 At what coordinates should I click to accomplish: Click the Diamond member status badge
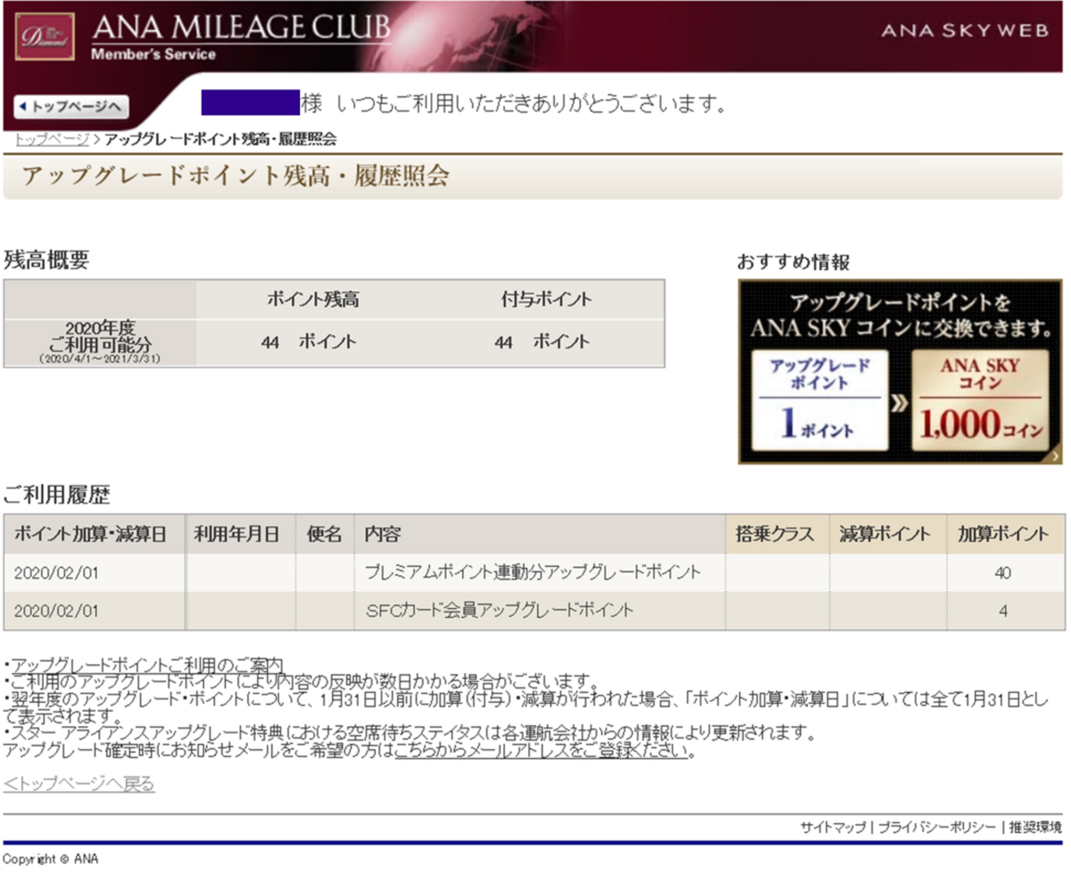click(44, 37)
